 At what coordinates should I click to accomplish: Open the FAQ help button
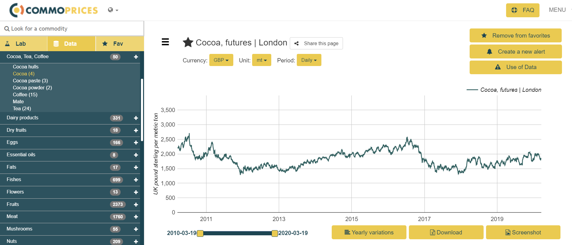click(522, 10)
